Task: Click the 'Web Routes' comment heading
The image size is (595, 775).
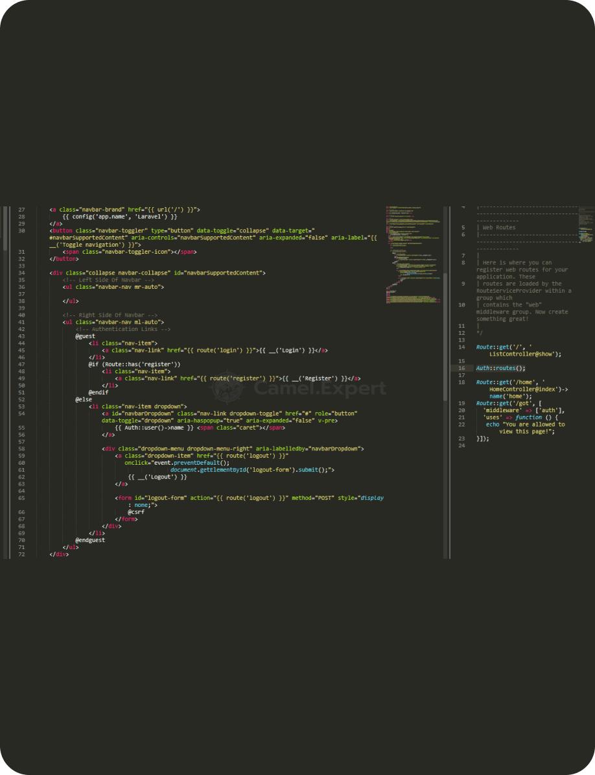Action: pyautogui.click(x=498, y=228)
